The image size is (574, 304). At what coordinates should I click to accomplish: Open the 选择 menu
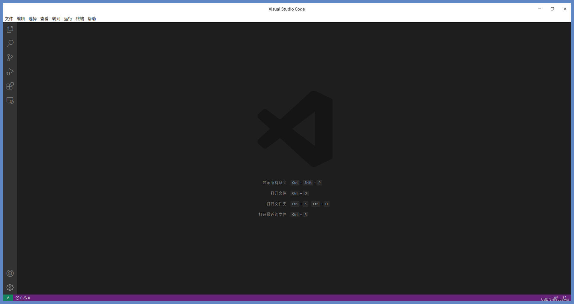pyautogui.click(x=32, y=18)
